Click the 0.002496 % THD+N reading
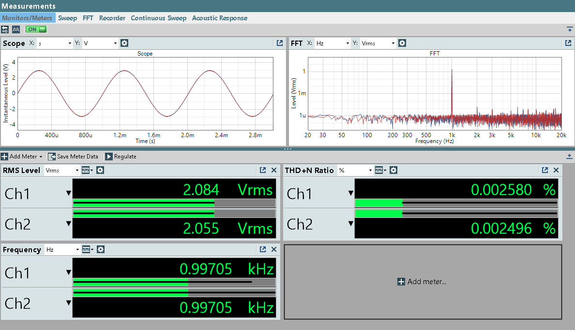Viewport: 575px width, 330px height. [x=513, y=228]
